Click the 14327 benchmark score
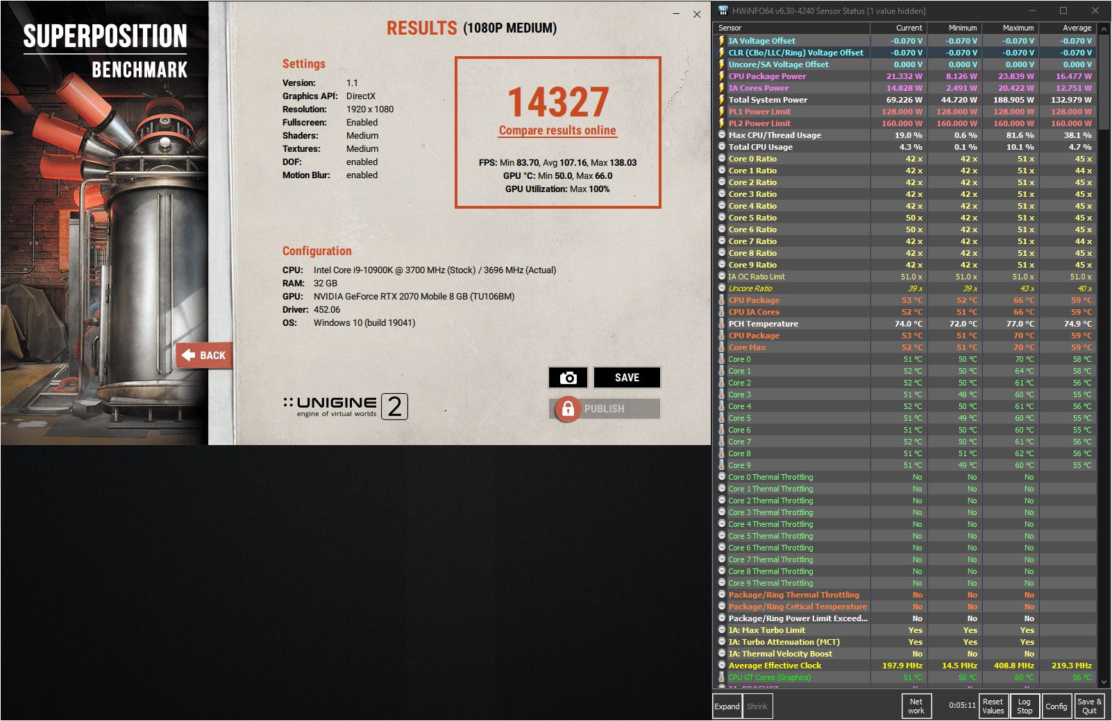Screen dimensions: 1112x721 point(558,102)
